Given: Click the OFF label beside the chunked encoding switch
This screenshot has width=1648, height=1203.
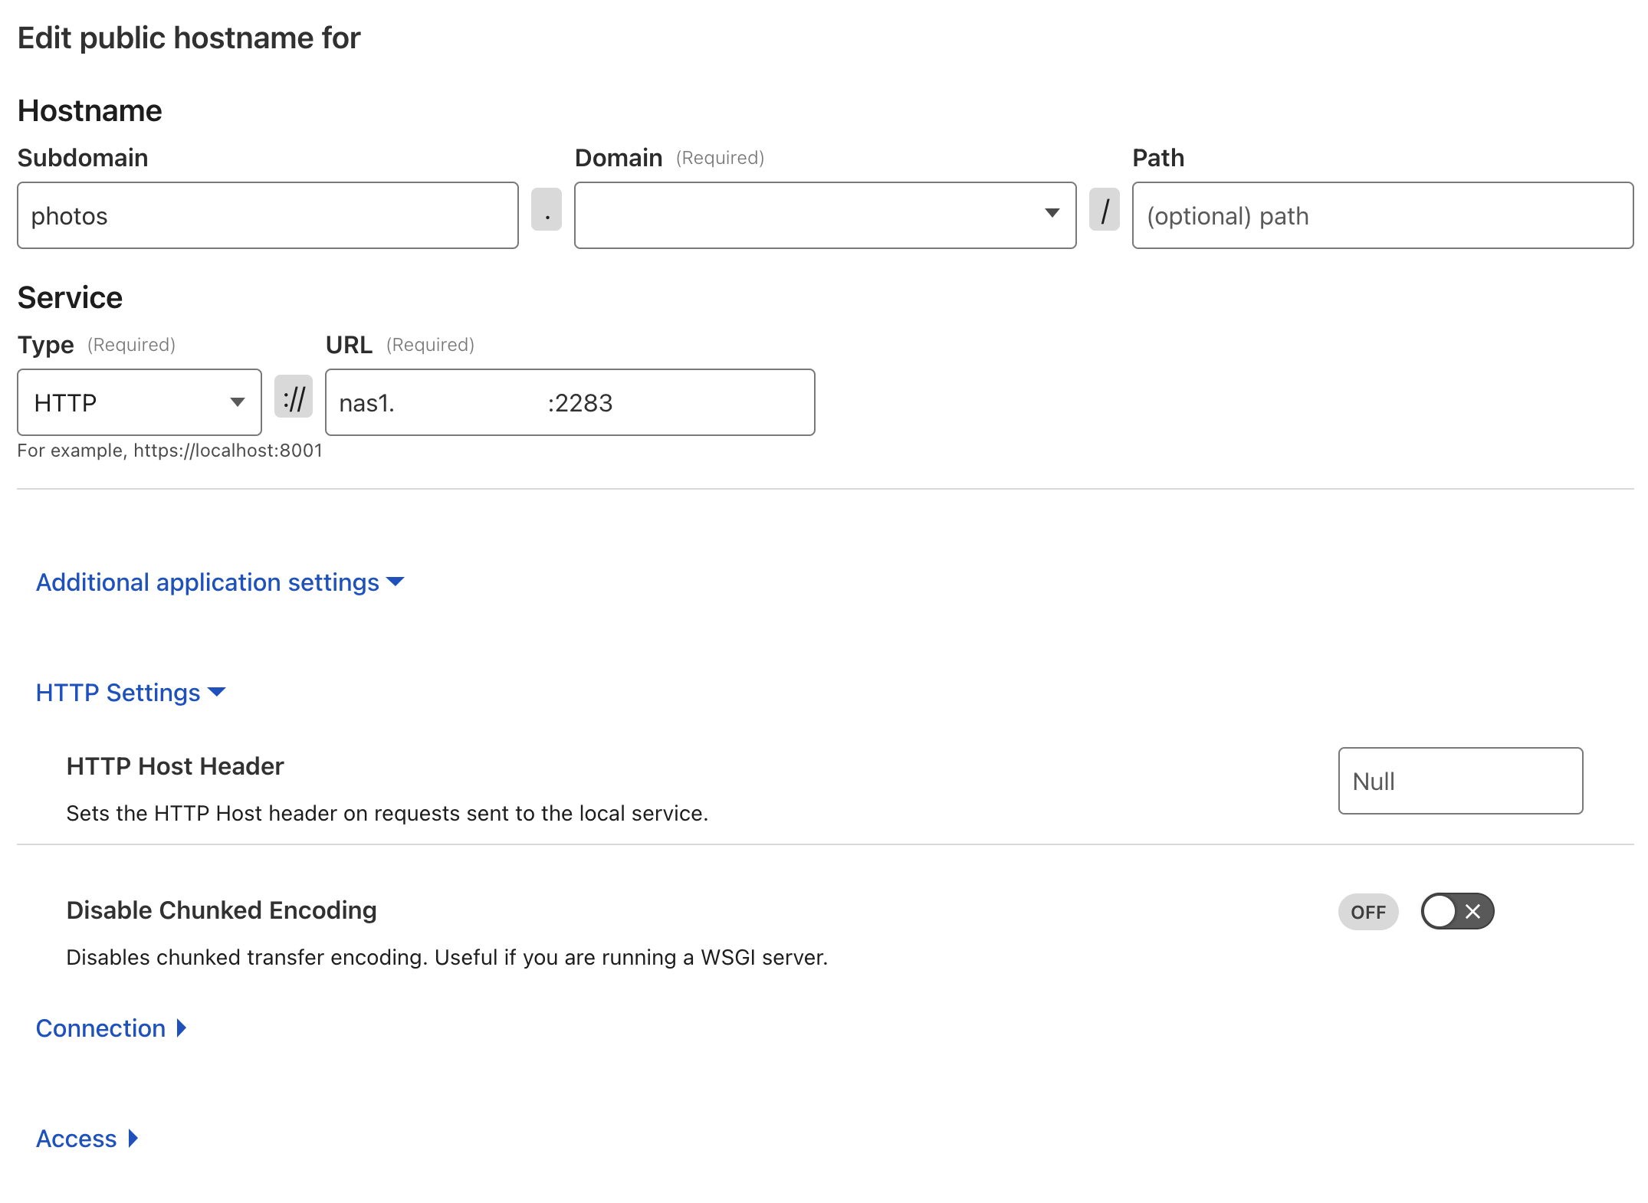Looking at the screenshot, I should [x=1368, y=912].
